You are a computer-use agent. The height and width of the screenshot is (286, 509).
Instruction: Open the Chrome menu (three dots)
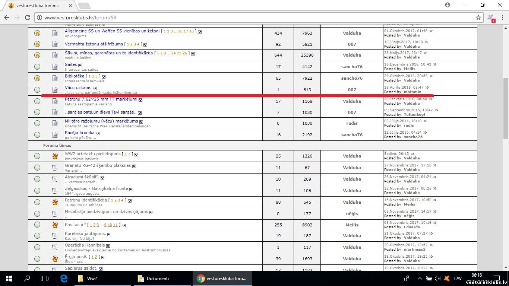[x=502, y=18]
